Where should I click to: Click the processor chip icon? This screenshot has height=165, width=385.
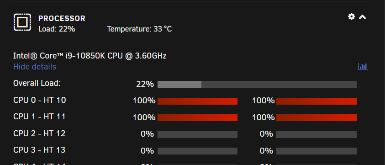point(22,22)
